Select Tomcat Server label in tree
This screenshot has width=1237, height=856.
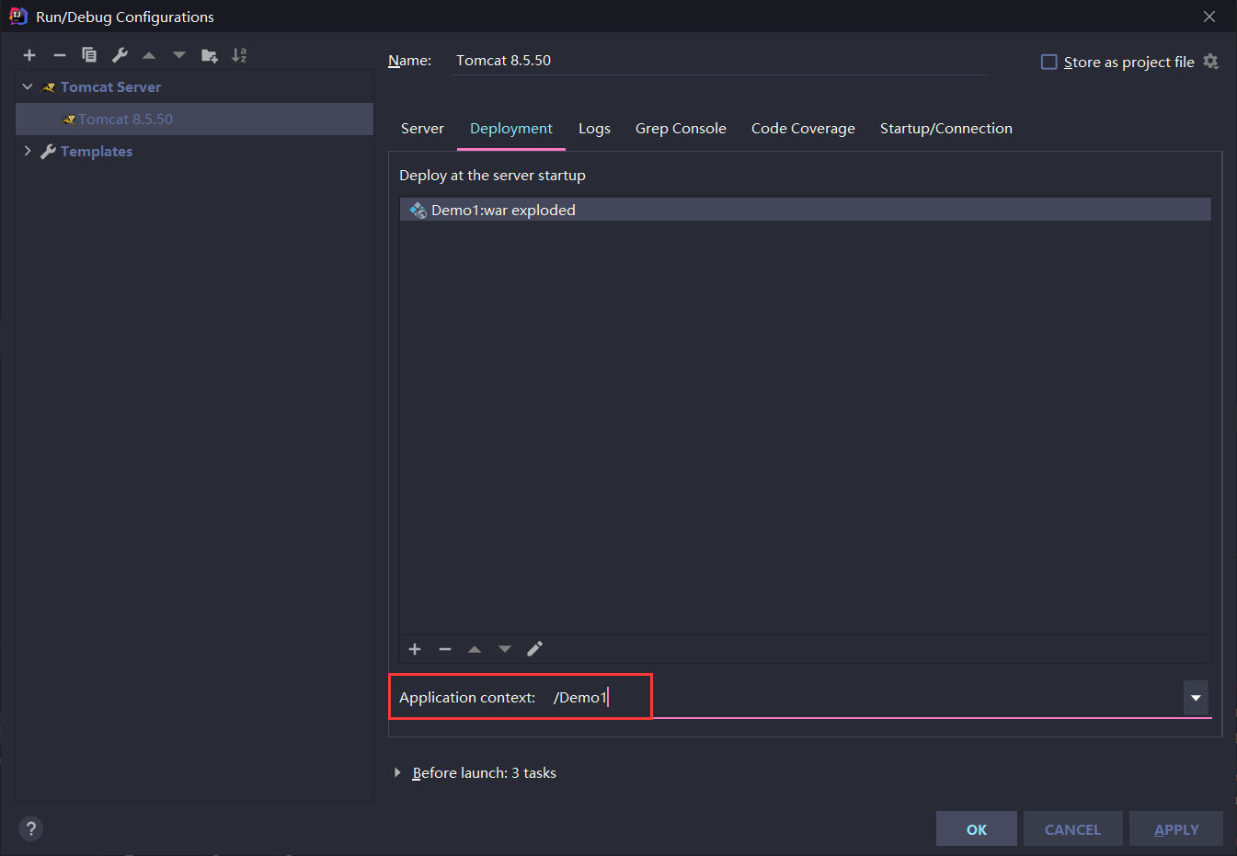click(x=110, y=87)
